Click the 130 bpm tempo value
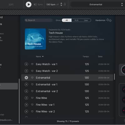The image size is (125, 125). tap(51, 4)
